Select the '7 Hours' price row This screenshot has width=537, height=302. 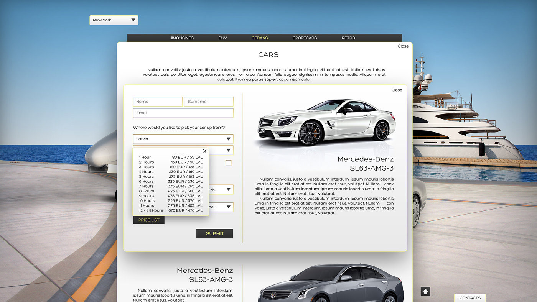[171, 186]
